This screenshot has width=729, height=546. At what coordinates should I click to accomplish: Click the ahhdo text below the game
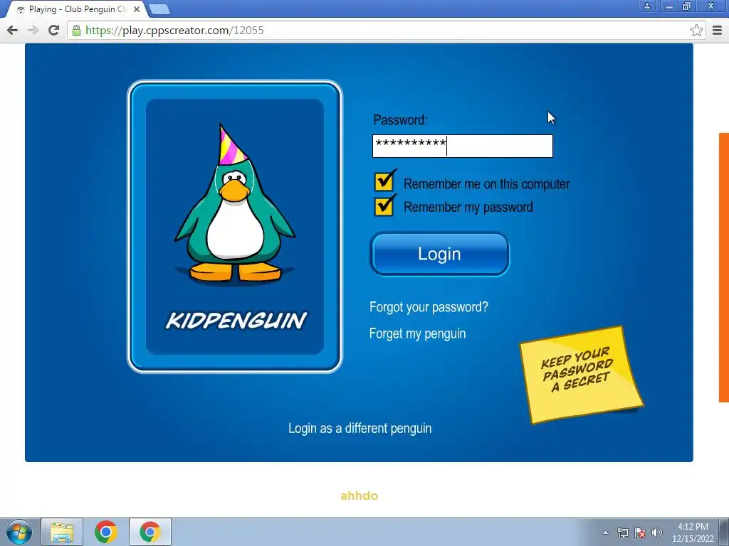(x=359, y=496)
